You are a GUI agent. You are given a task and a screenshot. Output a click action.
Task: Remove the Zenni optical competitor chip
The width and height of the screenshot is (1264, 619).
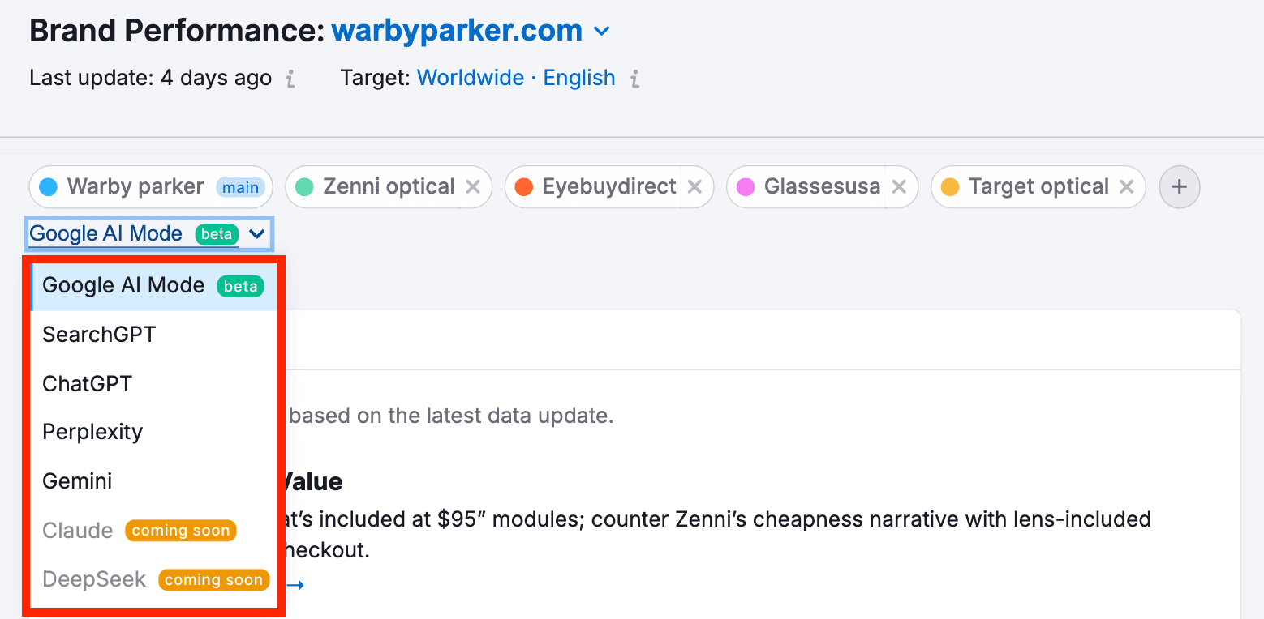[x=473, y=187]
